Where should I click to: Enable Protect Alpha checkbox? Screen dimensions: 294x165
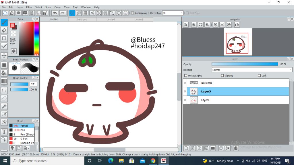click(186, 76)
